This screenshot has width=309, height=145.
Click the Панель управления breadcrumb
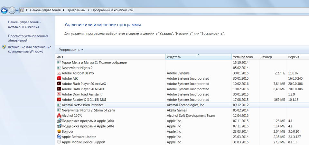click(45, 10)
